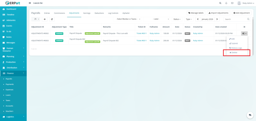Click the column menu icon in table header

click(244, 27)
